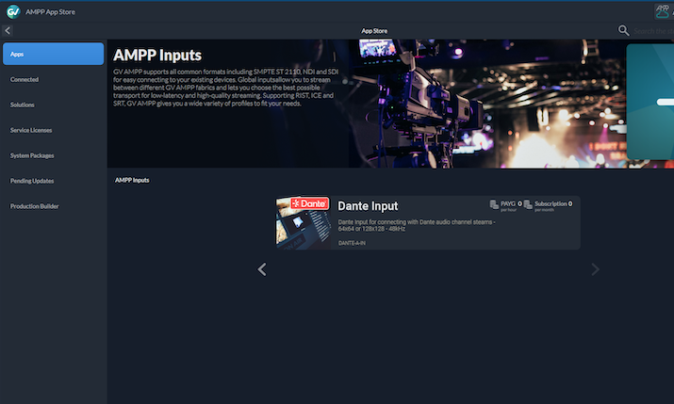
Task: Select Apps in the sidebar
Action: (53, 54)
